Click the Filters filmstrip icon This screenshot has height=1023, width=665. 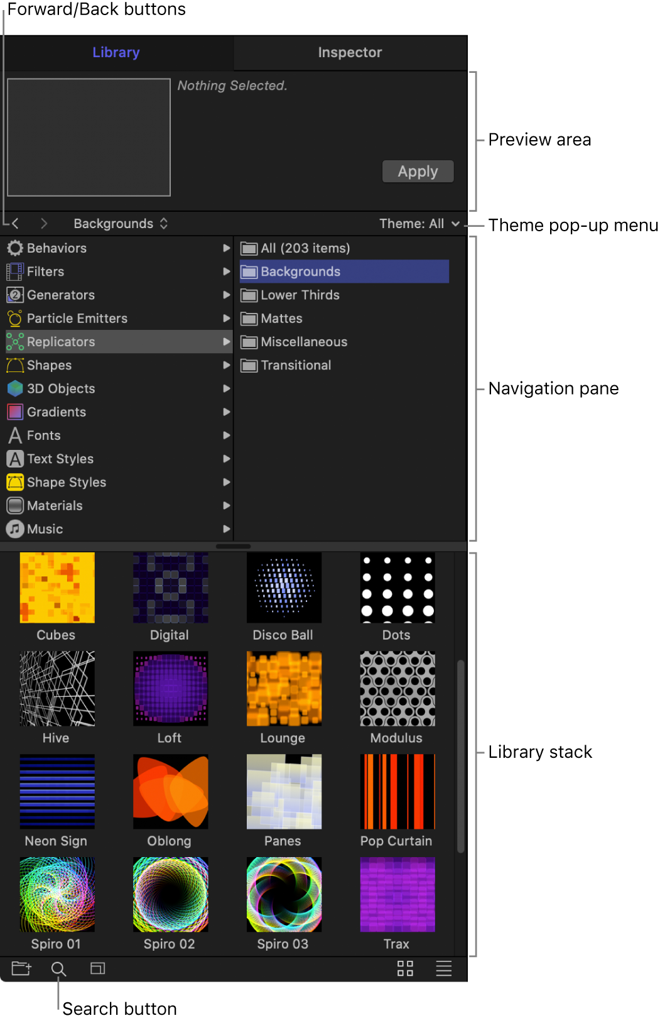15,271
